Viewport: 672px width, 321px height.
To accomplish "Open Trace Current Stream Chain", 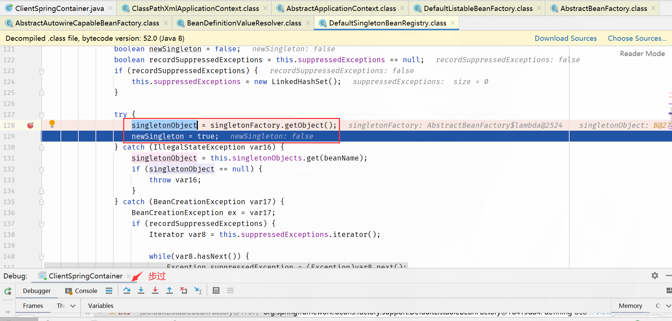I will point(230,290).
